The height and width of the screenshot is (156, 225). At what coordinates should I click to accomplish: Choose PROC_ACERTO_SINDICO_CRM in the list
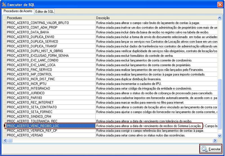(51, 116)
